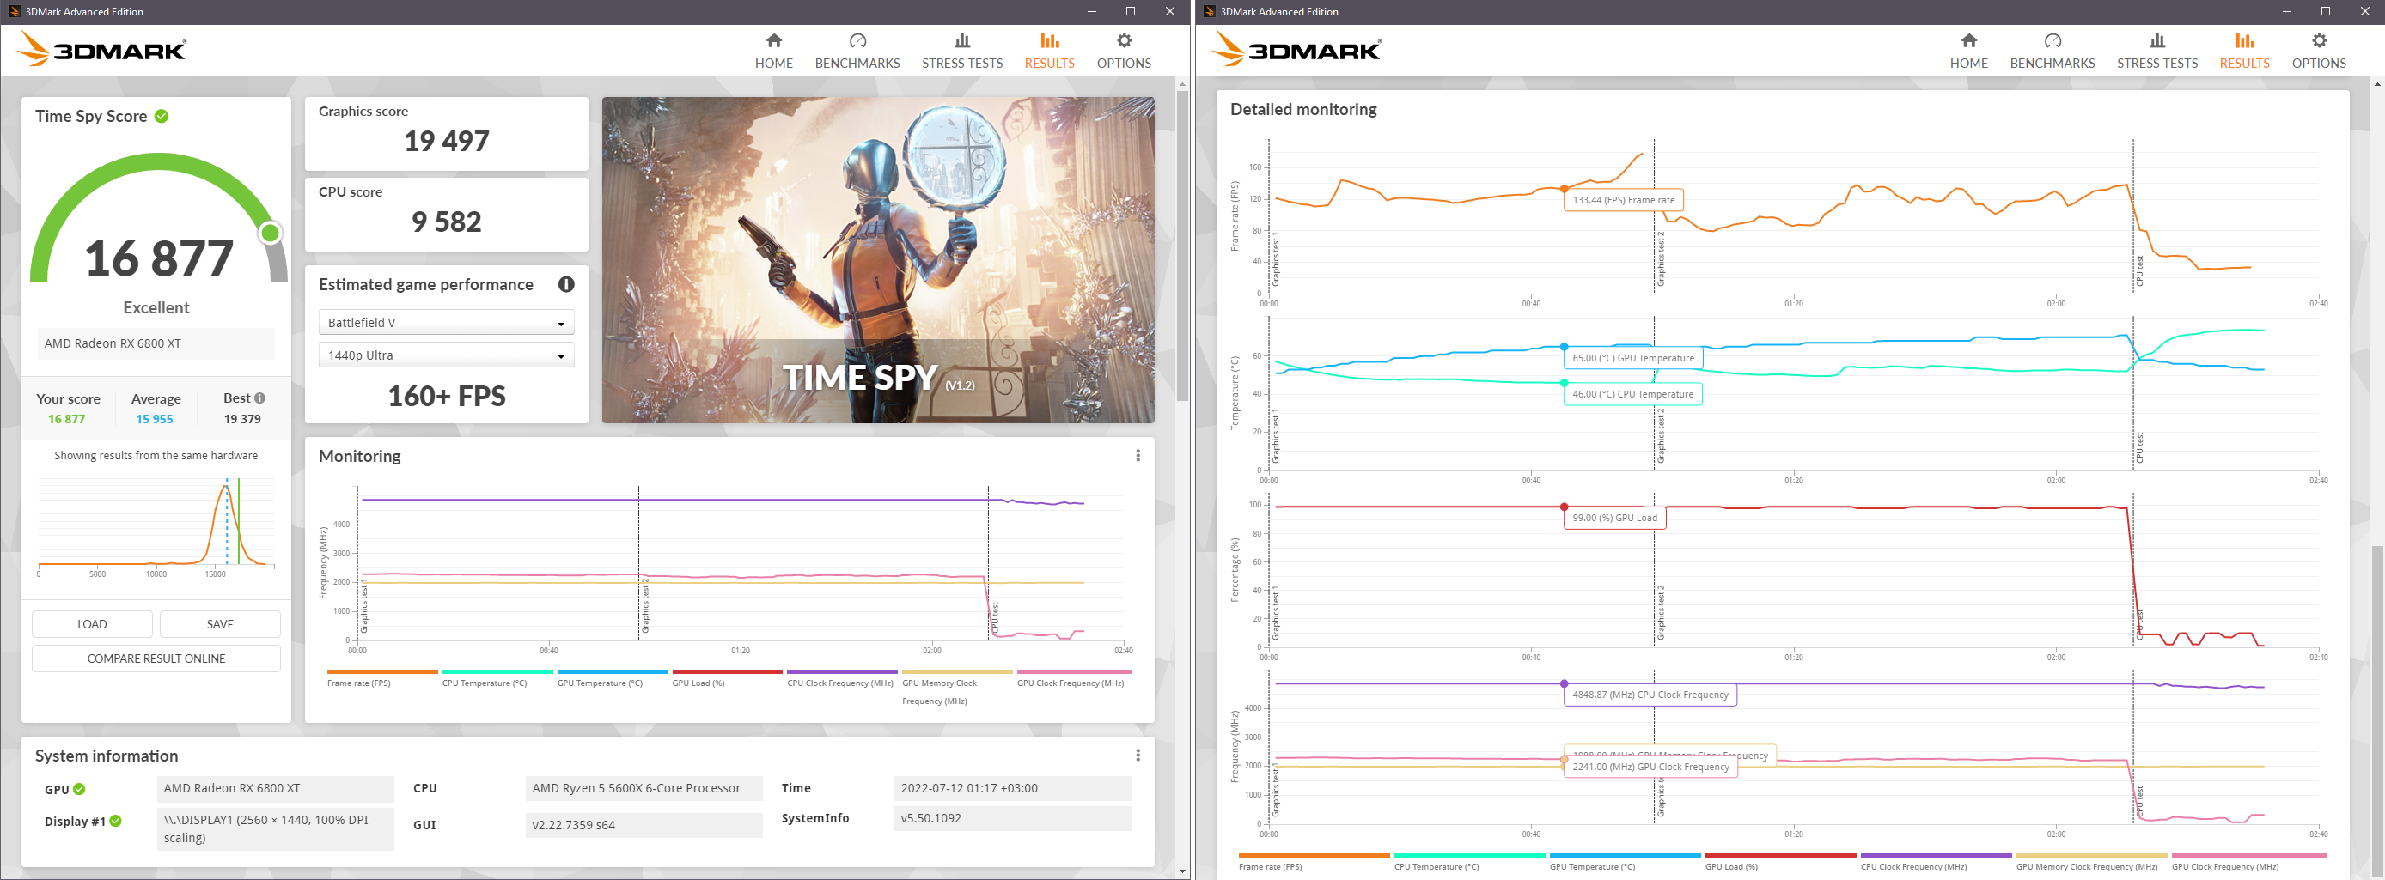Open OPTIONS gear in the left 3DMark window
This screenshot has height=880, width=2385.
click(1124, 51)
